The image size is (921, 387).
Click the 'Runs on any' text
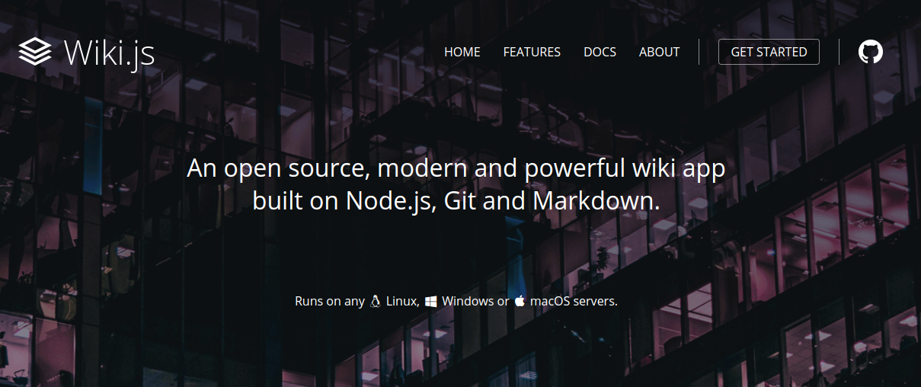tap(330, 301)
